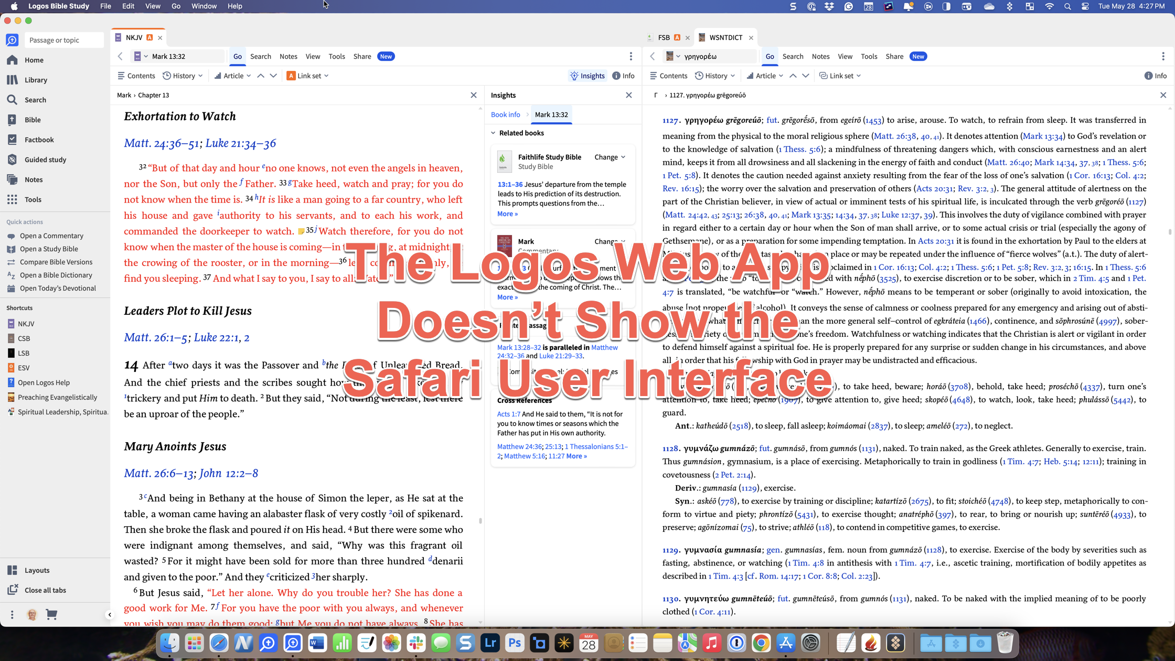
Task: Click the shopping cart icon
Action: tap(51, 614)
